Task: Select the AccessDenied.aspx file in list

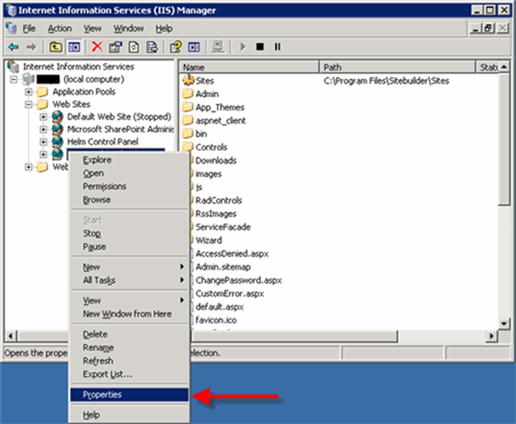Action: (x=232, y=253)
